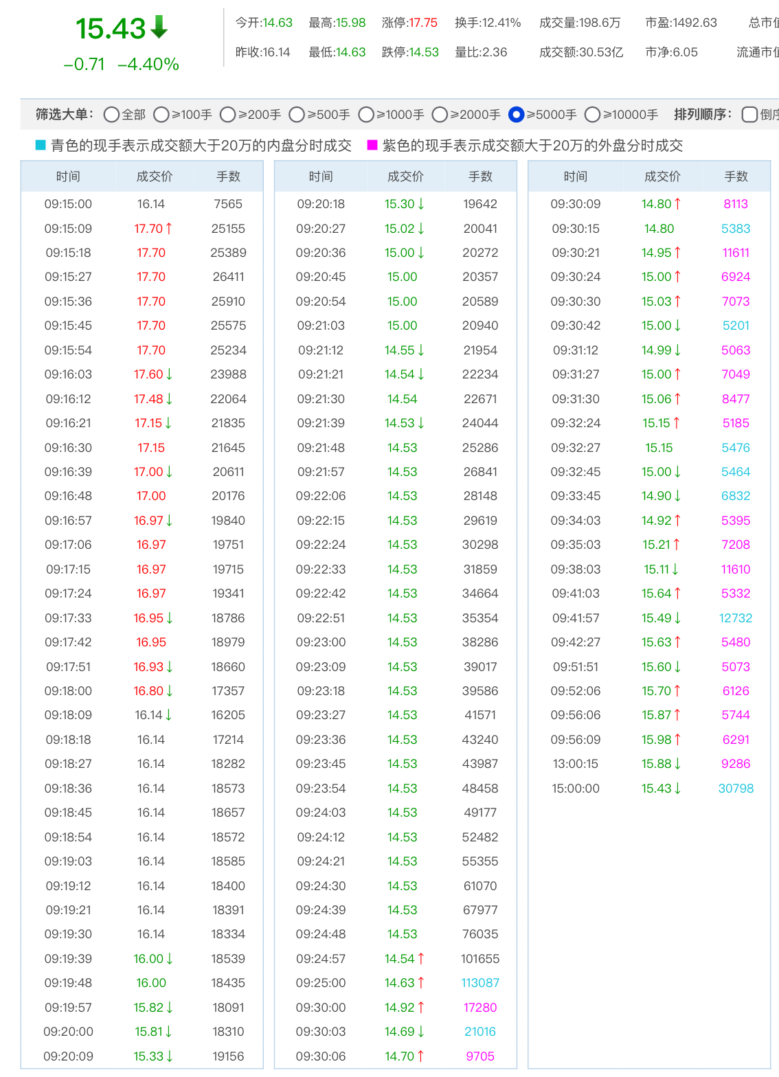The width and height of the screenshot is (779, 1077).
Task: Click the 19642 volume at 09:20:18
Action: coord(480,204)
